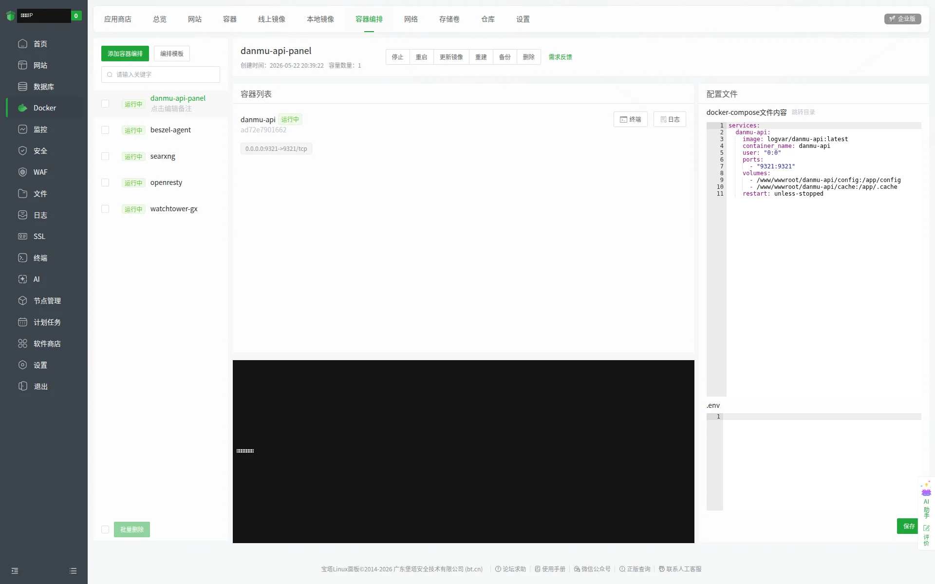The image size is (935, 584).
Task: Click the 评价 feedback edit icon
Action: point(926,528)
